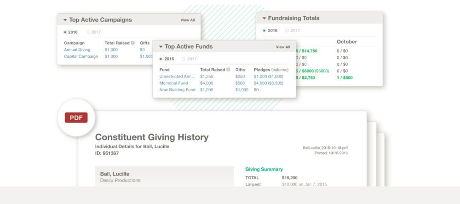This screenshot has width=460, height=204.
Task: Open the Capital Campaign link
Action: (x=80, y=56)
